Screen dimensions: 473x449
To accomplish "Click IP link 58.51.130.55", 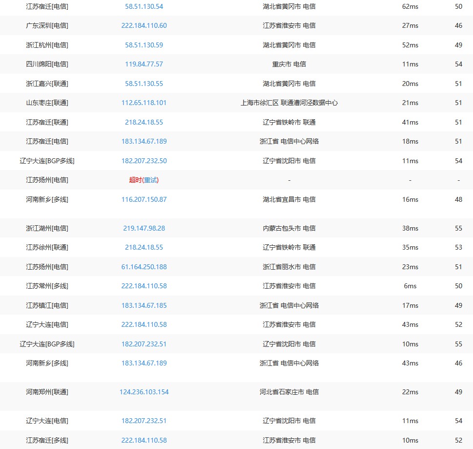I will point(144,84).
